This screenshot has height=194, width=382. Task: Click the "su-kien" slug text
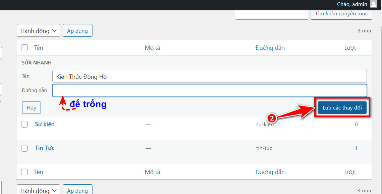pos(265,125)
